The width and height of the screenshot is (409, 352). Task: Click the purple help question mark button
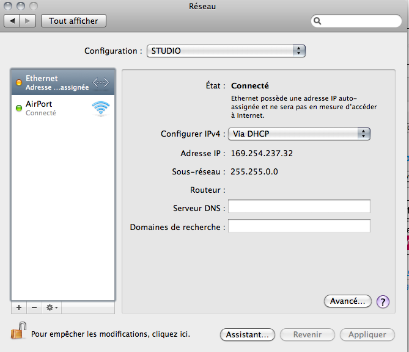coord(383,301)
